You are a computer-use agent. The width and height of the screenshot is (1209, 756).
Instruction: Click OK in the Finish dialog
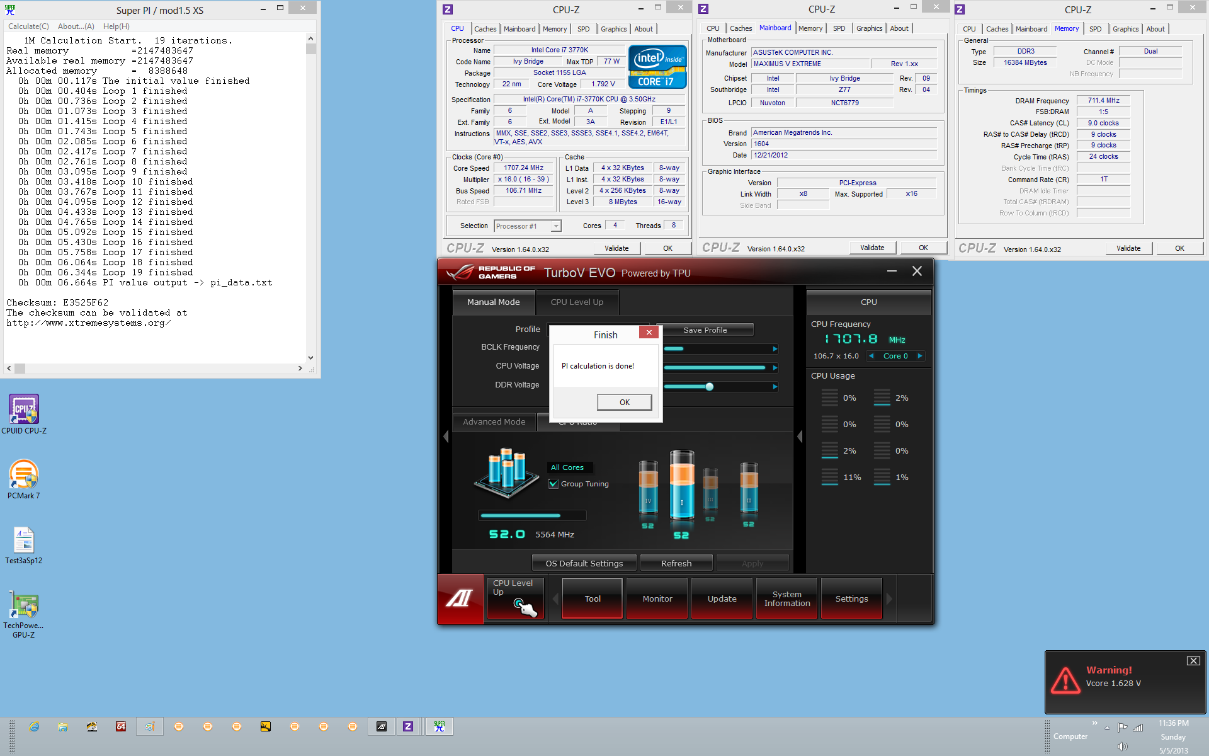[x=625, y=403]
